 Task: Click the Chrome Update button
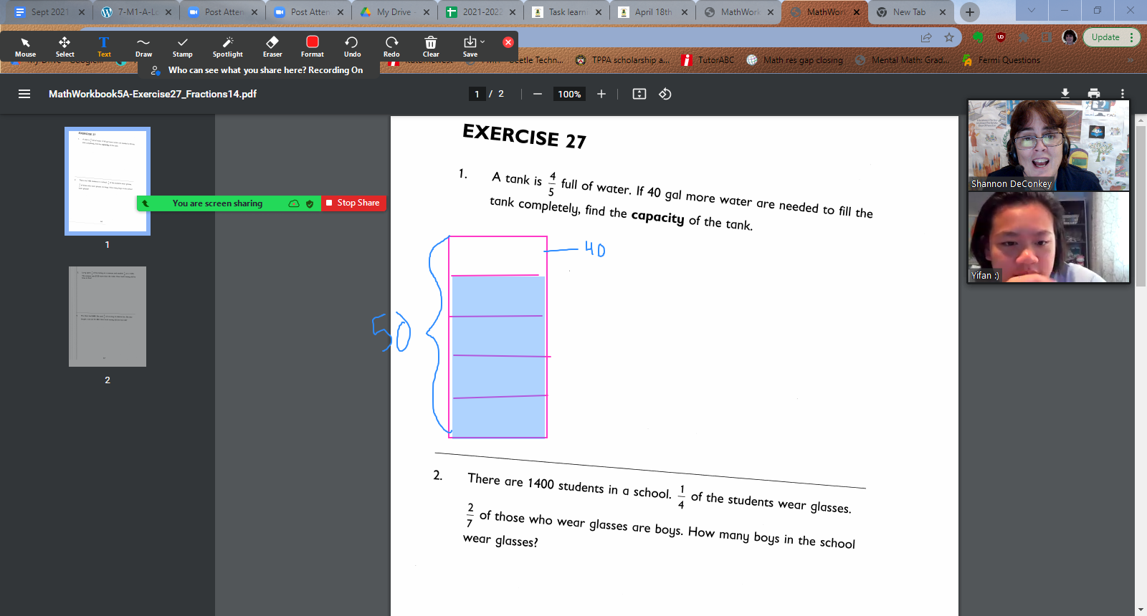[x=1110, y=37]
